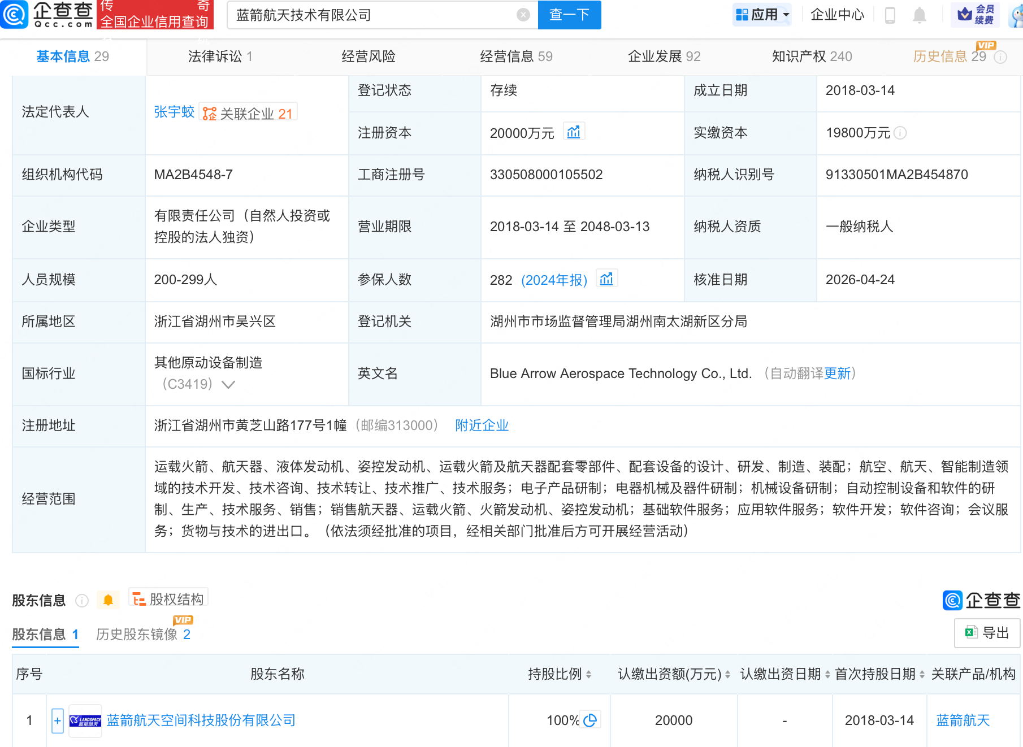Expand the industry classification chevron
Screen dimensions: 1023x747
pos(228,385)
